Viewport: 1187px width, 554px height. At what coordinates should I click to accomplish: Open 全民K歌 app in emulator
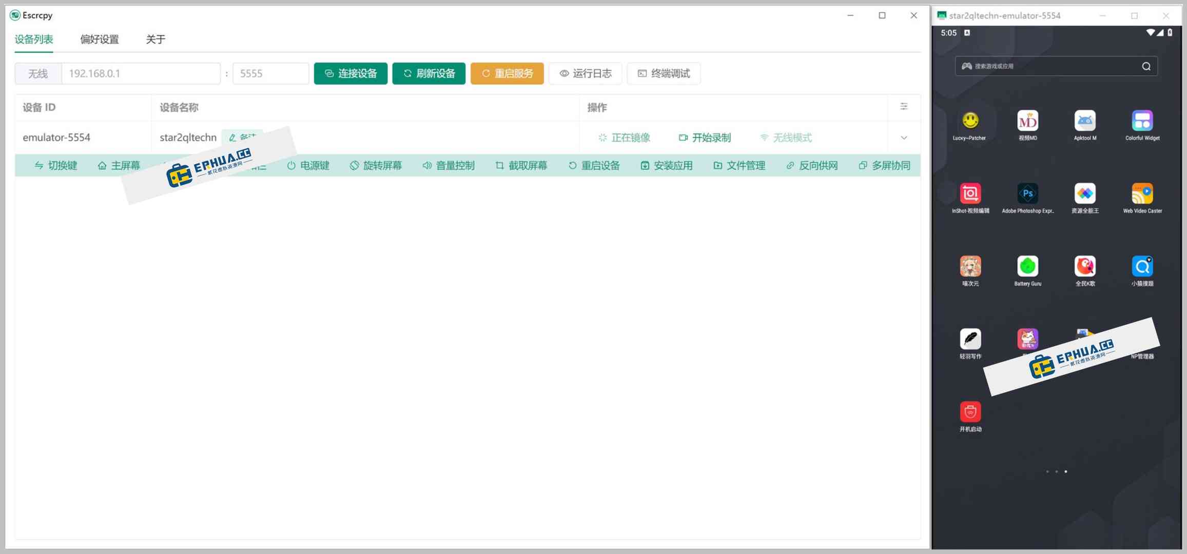[1085, 271]
